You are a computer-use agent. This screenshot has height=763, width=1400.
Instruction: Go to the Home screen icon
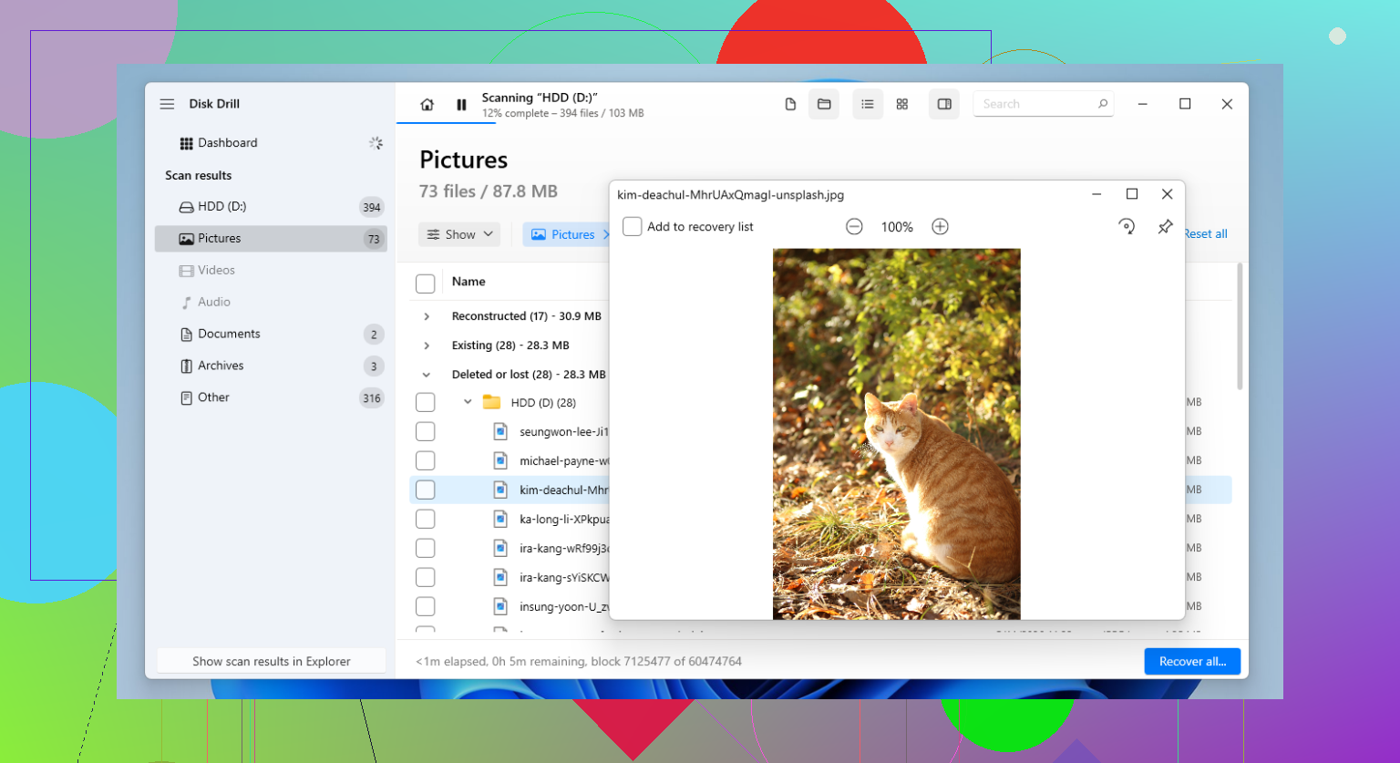coord(427,105)
